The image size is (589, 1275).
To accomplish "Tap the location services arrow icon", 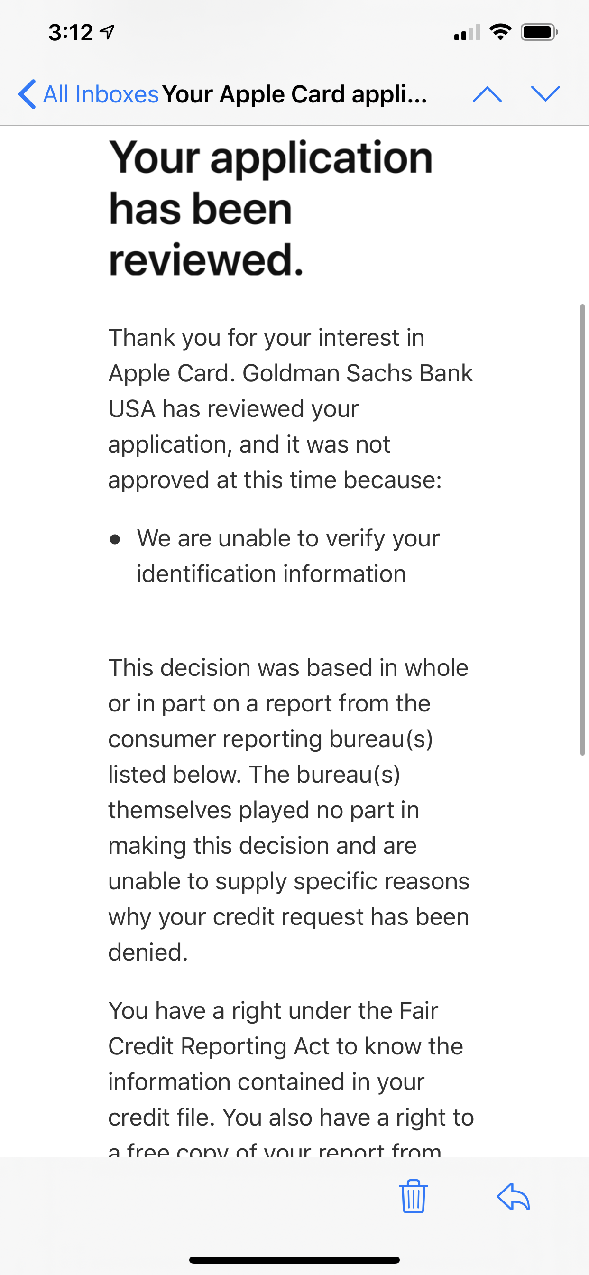I will 107,32.
